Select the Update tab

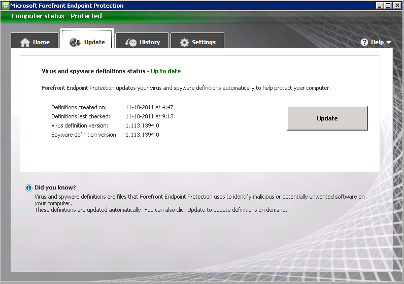[87, 39]
